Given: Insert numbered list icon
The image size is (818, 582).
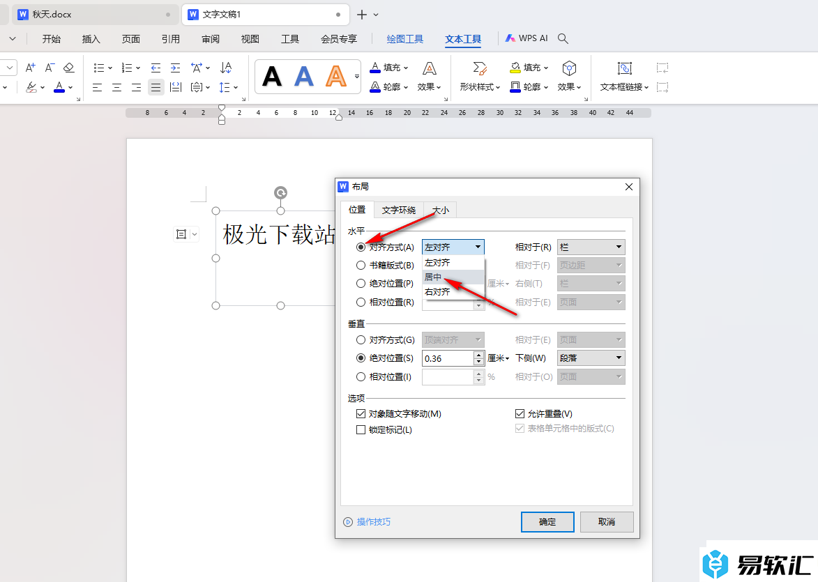Looking at the screenshot, I should (127, 68).
